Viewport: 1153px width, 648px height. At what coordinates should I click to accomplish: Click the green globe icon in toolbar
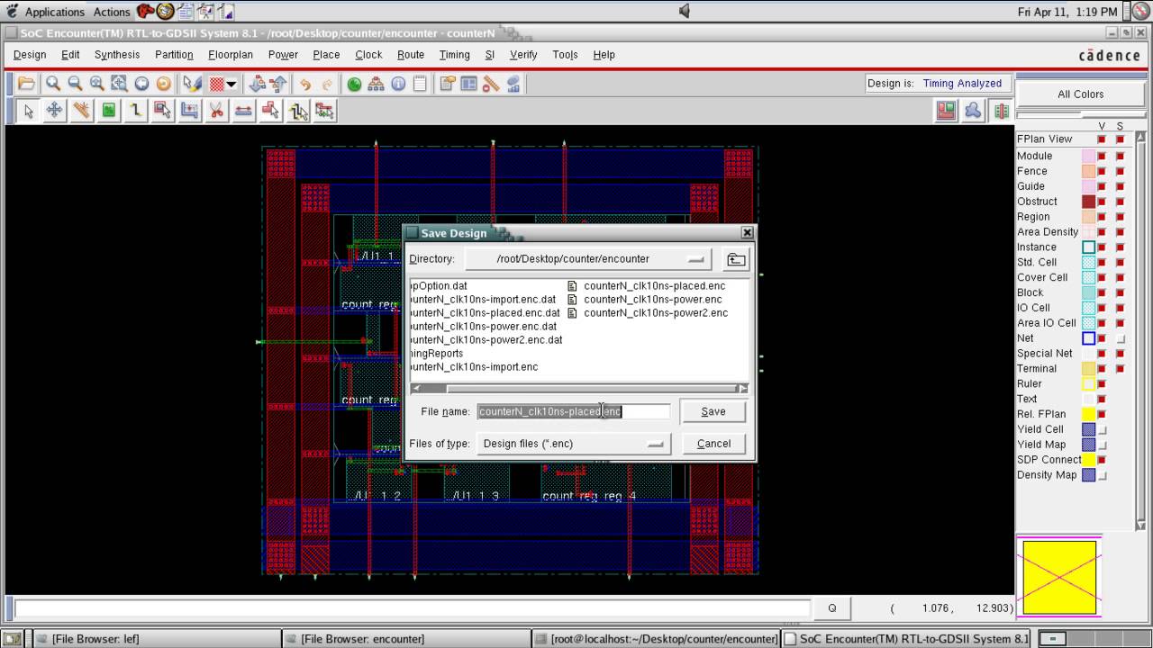[x=354, y=84]
